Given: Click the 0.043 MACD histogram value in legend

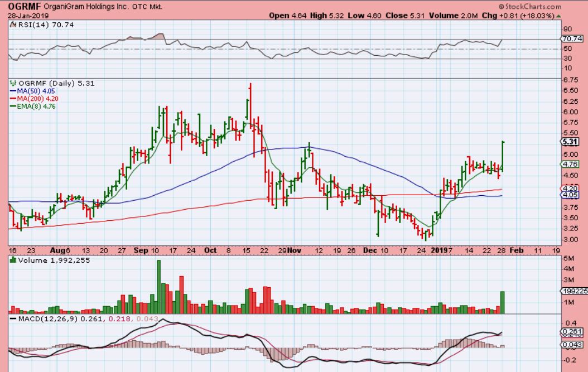Looking at the screenshot, I should click(x=148, y=319).
